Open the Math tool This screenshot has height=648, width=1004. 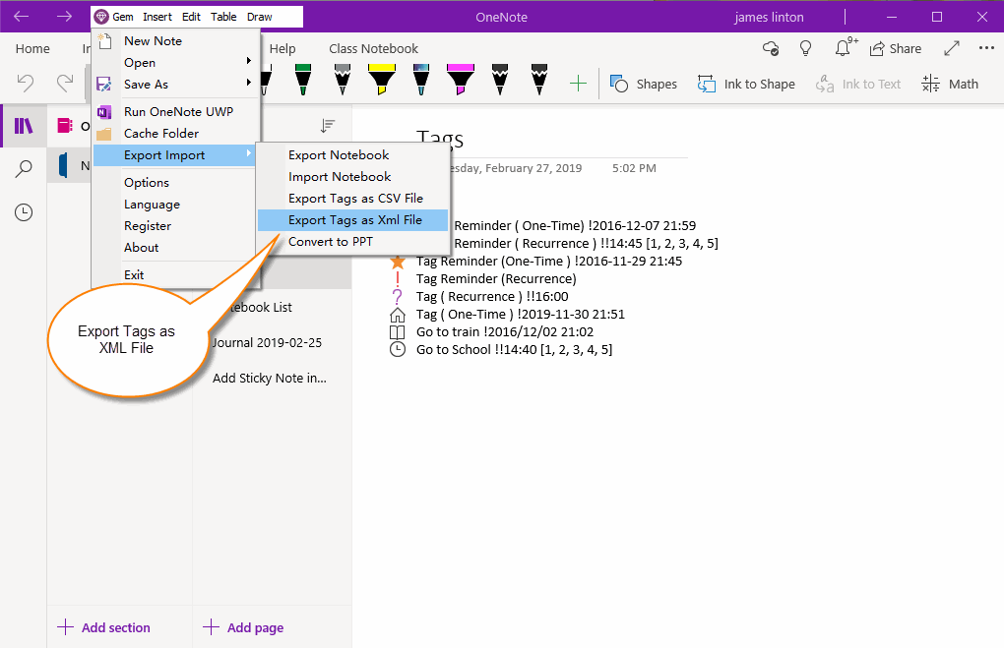point(950,84)
